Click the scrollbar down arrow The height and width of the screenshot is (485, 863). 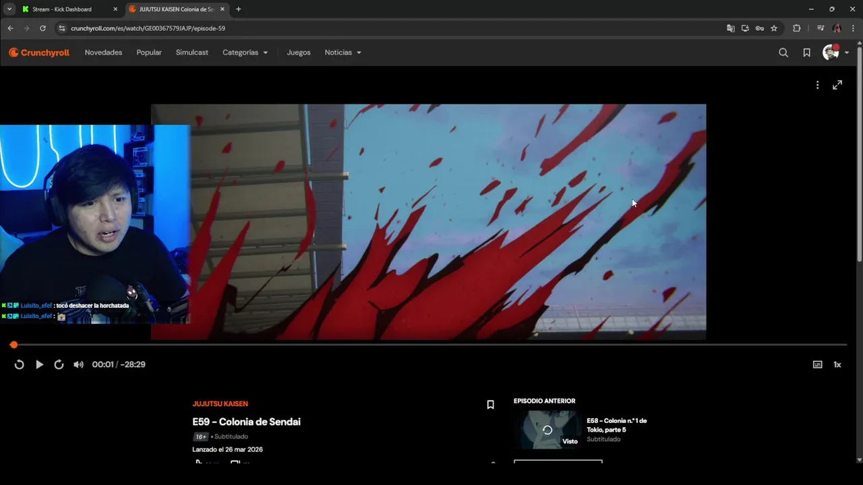click(859, 460)
